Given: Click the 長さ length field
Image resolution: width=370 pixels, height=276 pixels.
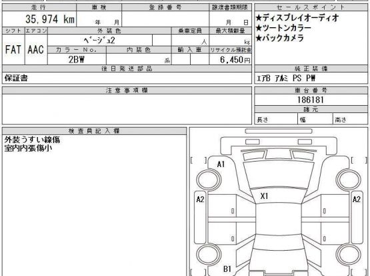Looking at the screenshot, I should click(x=276, y=119).
